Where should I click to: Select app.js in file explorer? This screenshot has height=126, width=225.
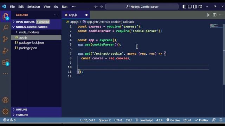pos(36,37)
